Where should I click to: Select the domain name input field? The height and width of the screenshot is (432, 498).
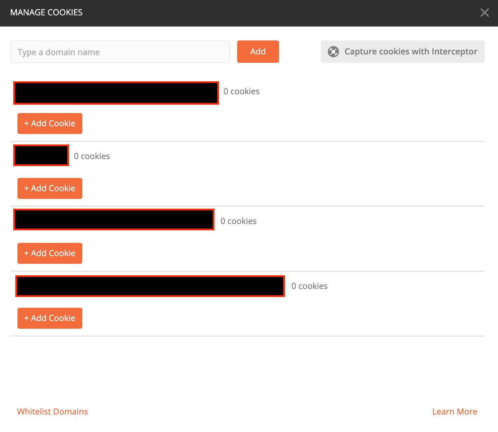point(120,52)
